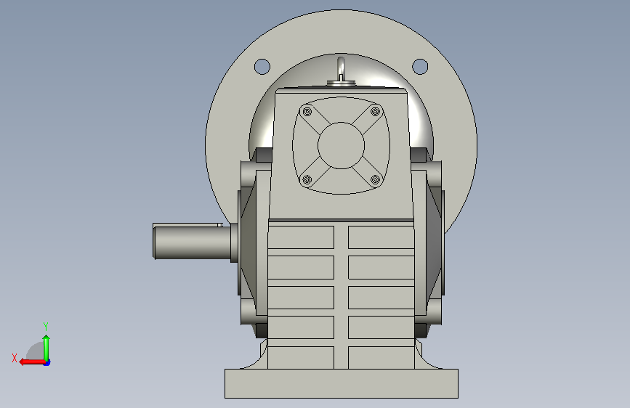
Task: Select the rectangular base plate of gearbox
Action: pyautogui.click(x=342, y=383)
